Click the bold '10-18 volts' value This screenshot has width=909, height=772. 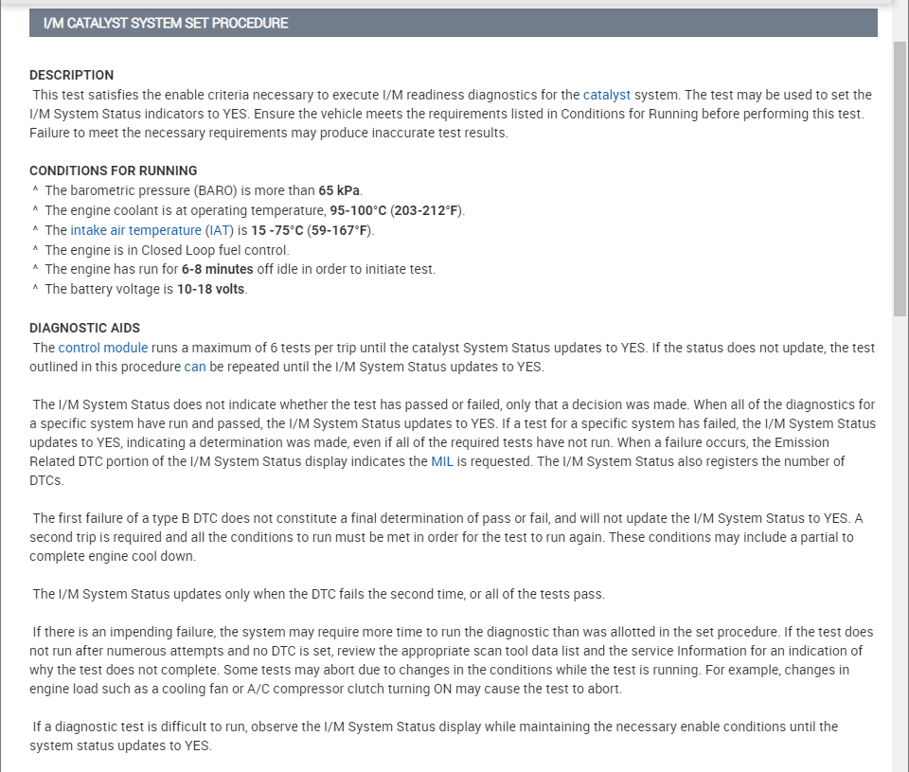(211, 289)
